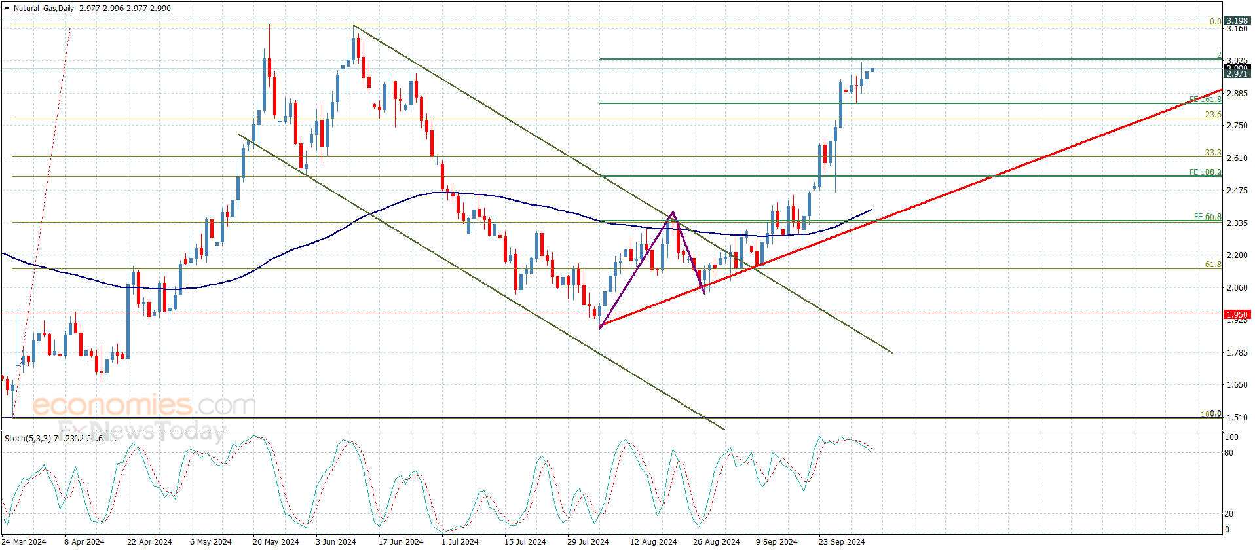
Task: Open the chart menu arrow beside Natural_Gas,Daily
Action: (x=7, y=9)
